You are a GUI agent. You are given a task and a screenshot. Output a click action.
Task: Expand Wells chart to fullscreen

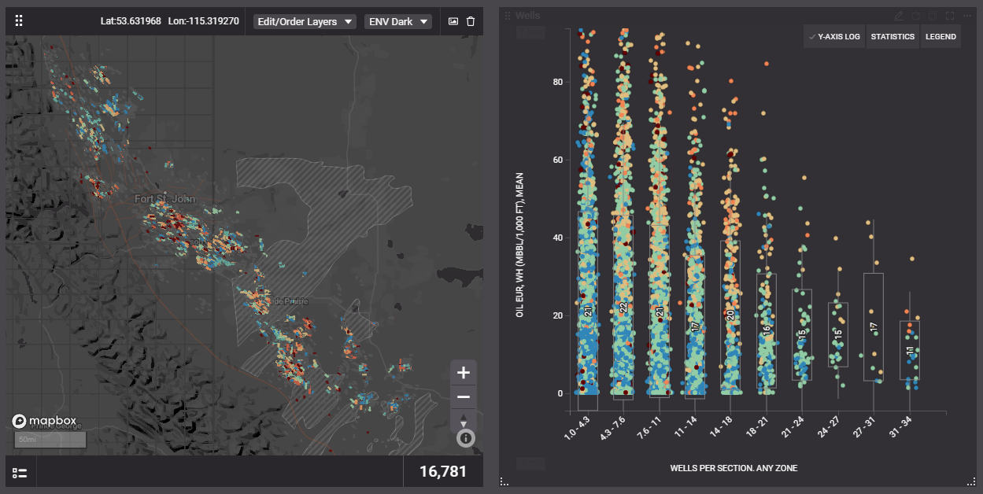tap(951, 16)
